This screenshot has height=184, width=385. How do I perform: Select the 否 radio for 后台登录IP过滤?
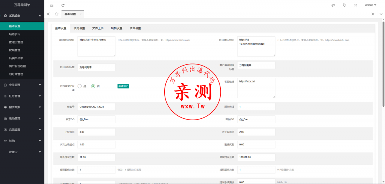tap(93, 86)
